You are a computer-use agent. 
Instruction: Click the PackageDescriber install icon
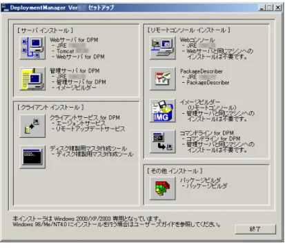(163, 79)
